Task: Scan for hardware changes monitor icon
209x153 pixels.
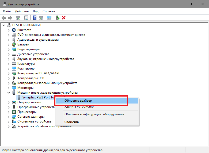Action: (x=49, y=18)
